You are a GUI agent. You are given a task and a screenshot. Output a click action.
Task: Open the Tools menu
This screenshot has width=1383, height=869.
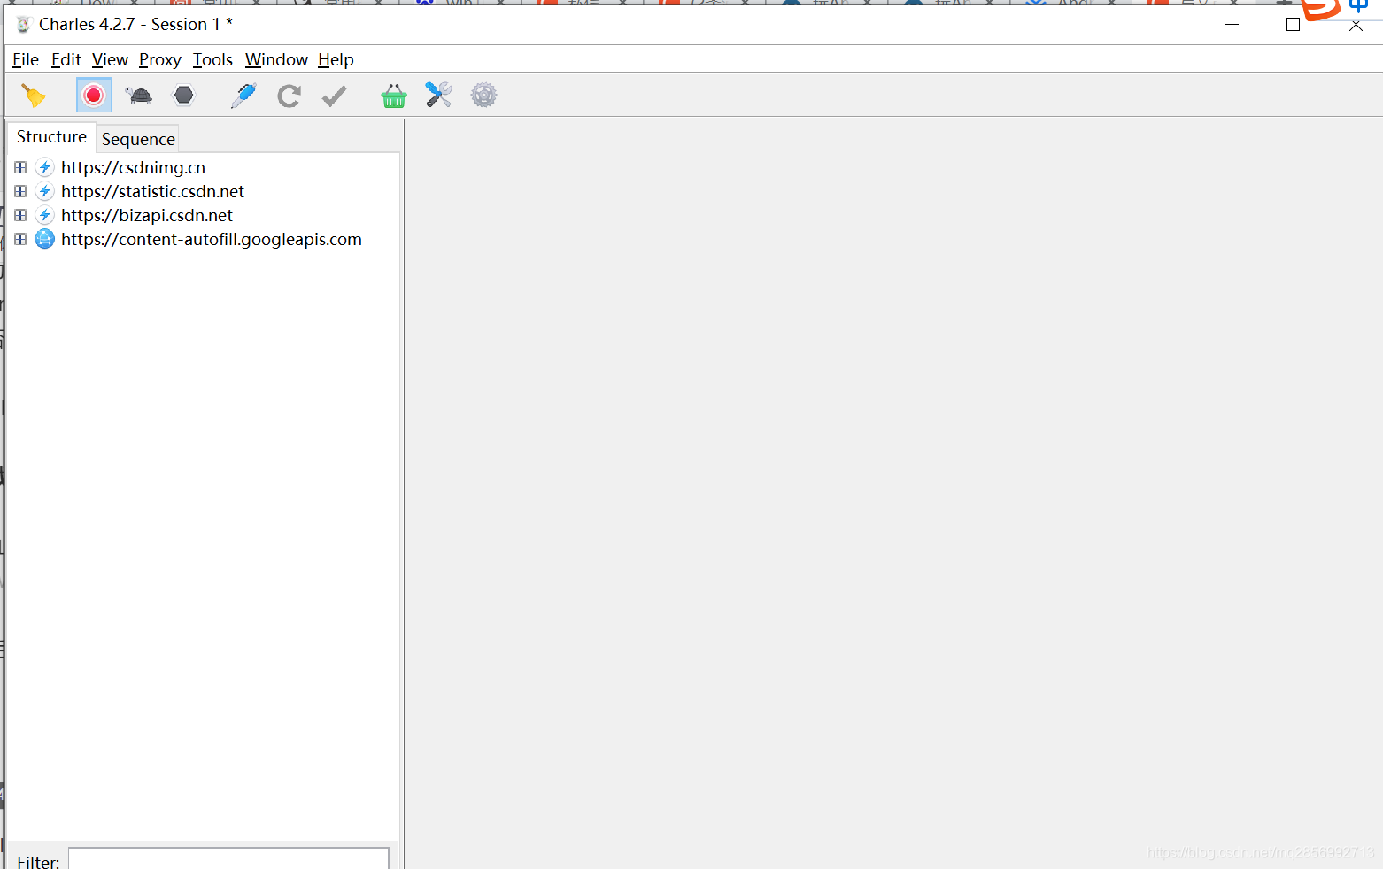click(x=212, y=59)
